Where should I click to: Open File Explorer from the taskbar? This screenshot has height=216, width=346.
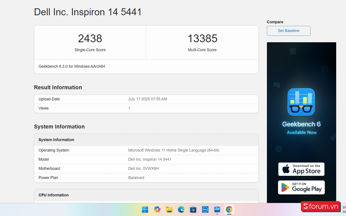pos(169,209)
